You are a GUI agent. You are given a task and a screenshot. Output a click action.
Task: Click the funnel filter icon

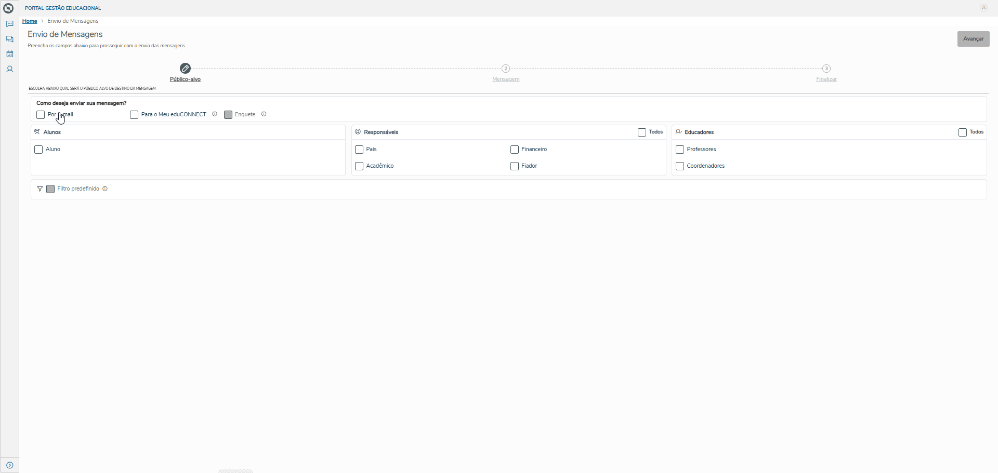tap(40, 189)
